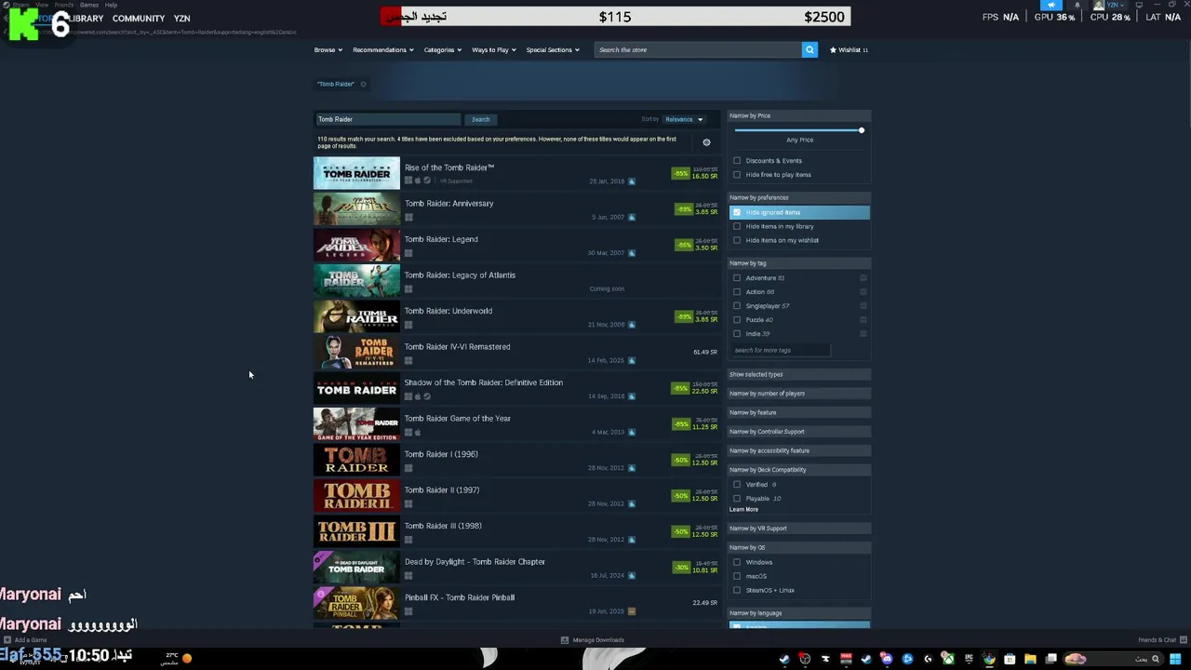Screen dimensions: 1191x670
Task: Check Verified Deck compatibility
Action: tap(737, 484)
